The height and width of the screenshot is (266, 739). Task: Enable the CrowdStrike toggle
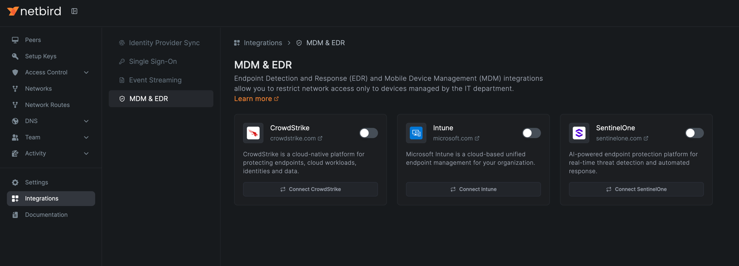[x=368, y=133]
